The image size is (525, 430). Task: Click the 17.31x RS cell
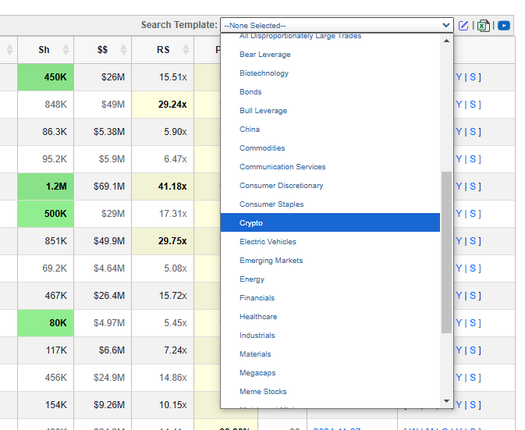pos(163,214)
